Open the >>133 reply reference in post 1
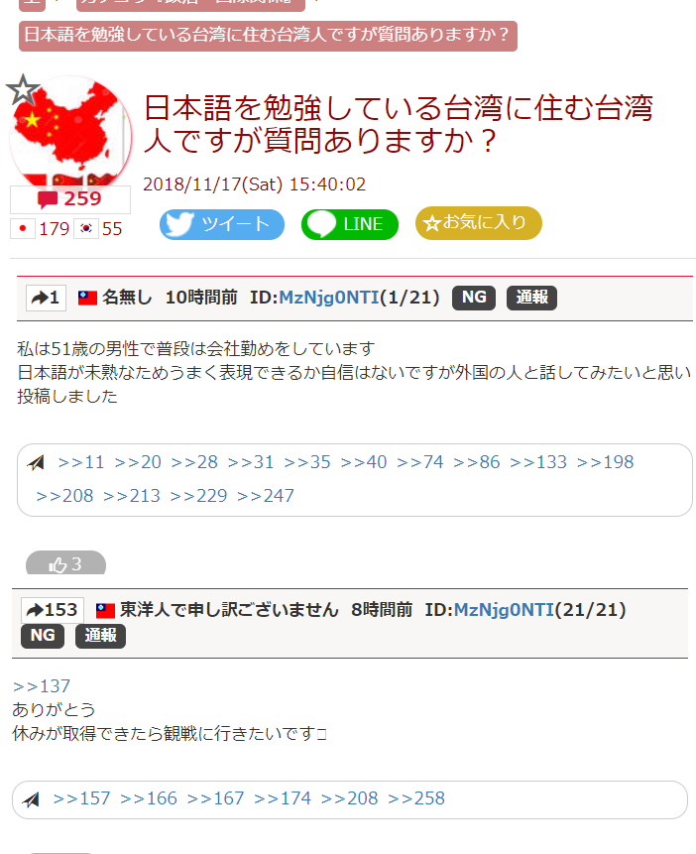This screenshot has height=854, width=696. coord(538,462)
